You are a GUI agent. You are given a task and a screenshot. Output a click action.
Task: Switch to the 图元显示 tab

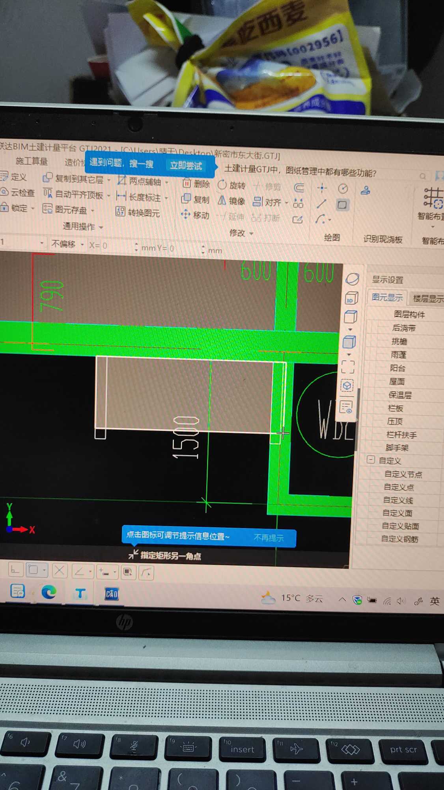point(387,297)
